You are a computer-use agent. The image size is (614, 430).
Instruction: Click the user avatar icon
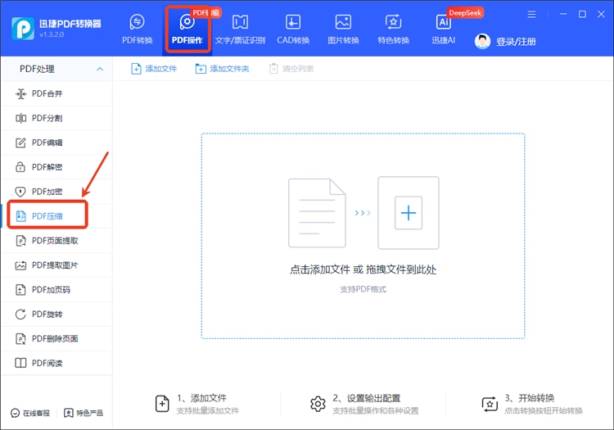[483, 41]
